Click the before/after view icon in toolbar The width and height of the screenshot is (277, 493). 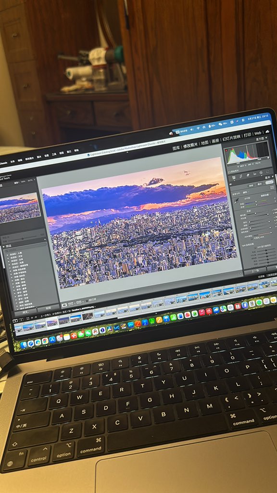coord(79,302)
